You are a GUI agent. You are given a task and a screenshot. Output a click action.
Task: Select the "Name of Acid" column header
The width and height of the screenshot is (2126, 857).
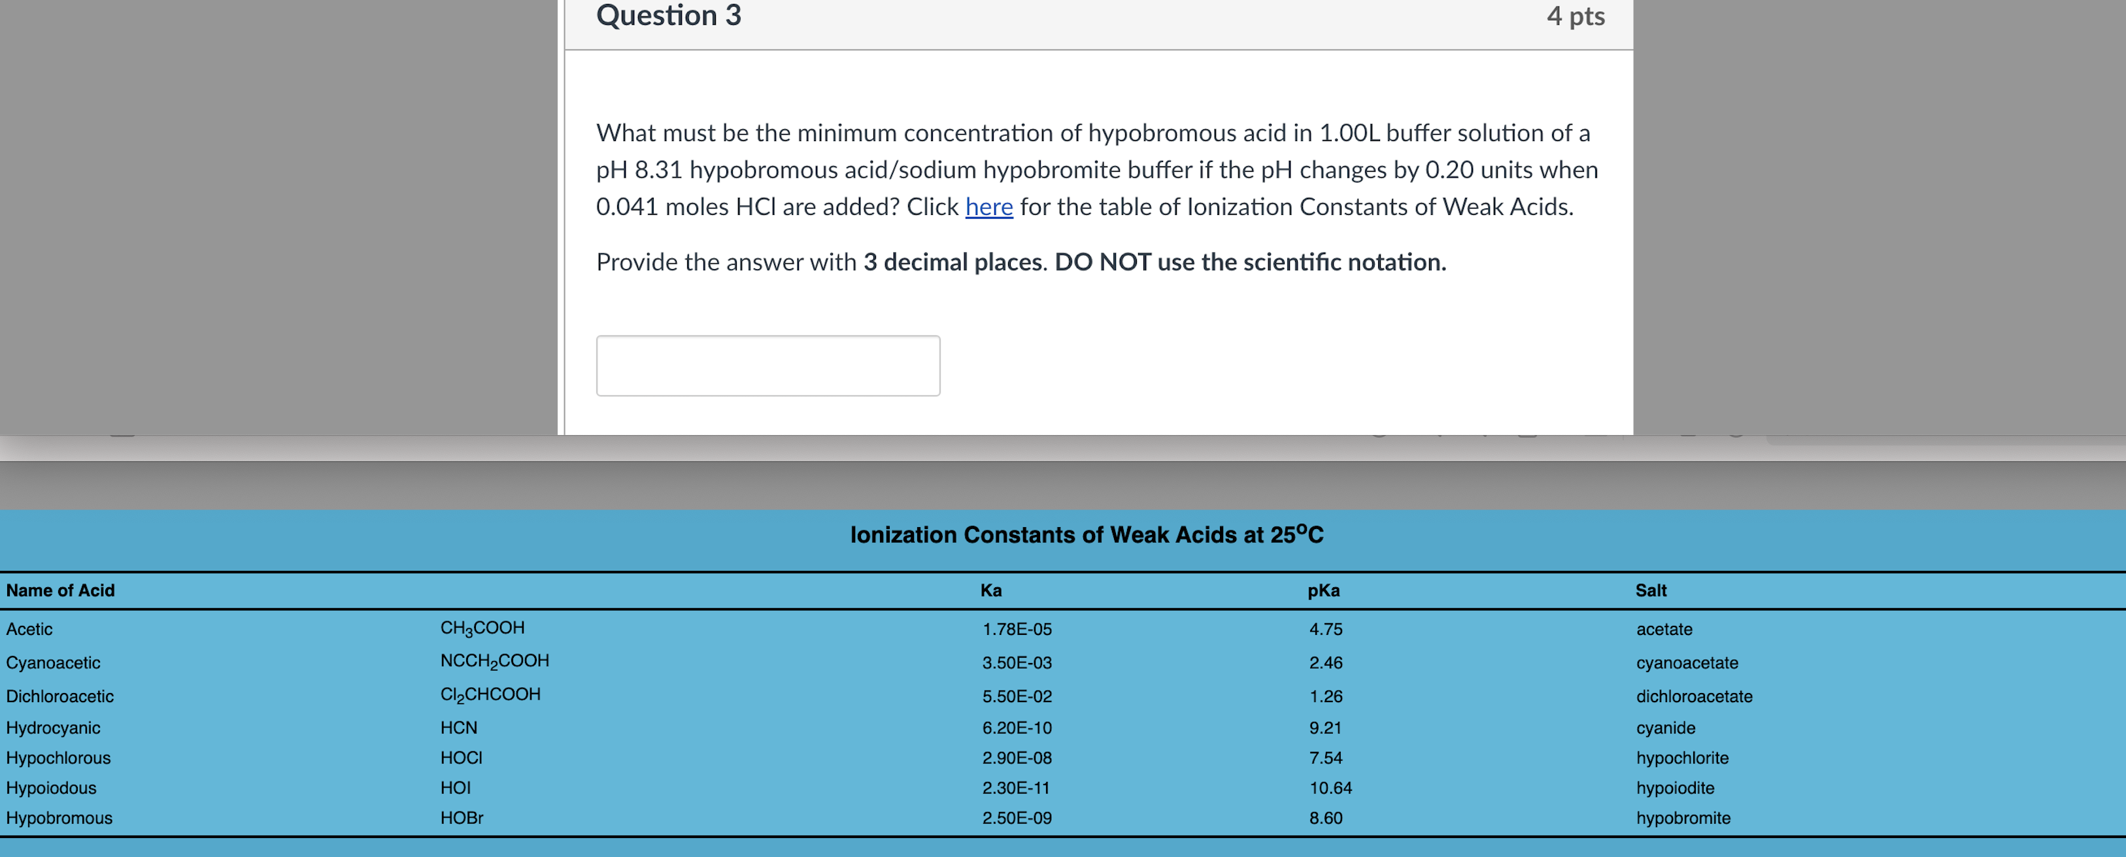60,590
